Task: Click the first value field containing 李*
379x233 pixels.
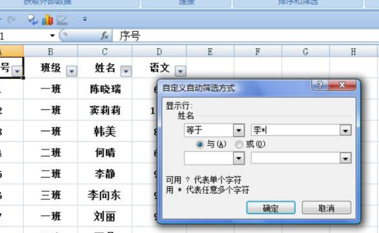Action: (x=296, y=130)
